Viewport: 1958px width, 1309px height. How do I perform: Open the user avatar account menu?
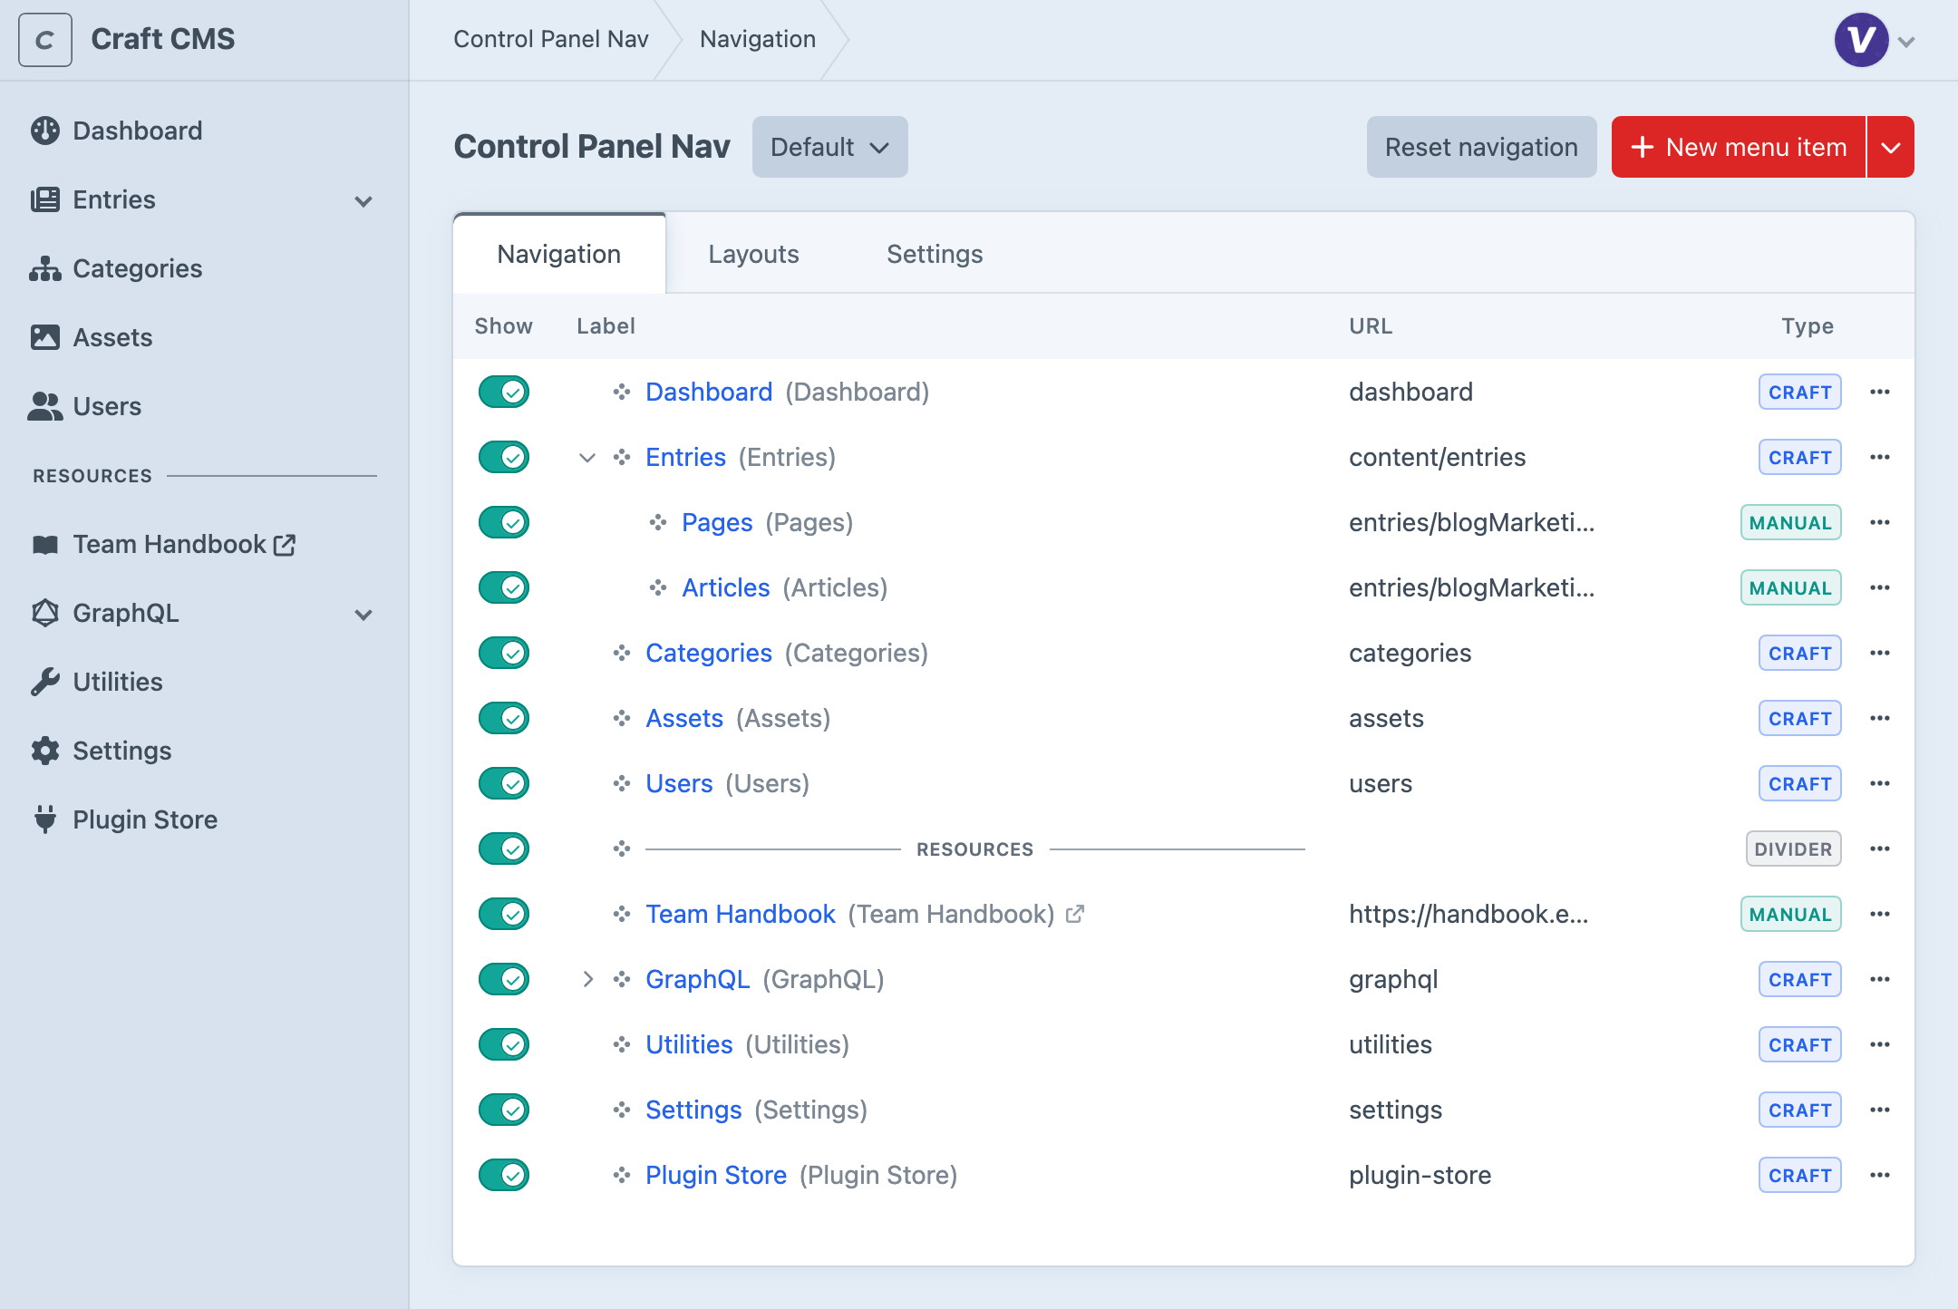point(1873,40)
